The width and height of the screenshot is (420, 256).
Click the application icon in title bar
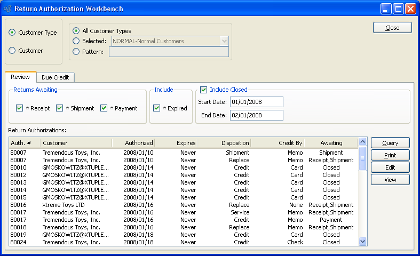click(7, 9)
